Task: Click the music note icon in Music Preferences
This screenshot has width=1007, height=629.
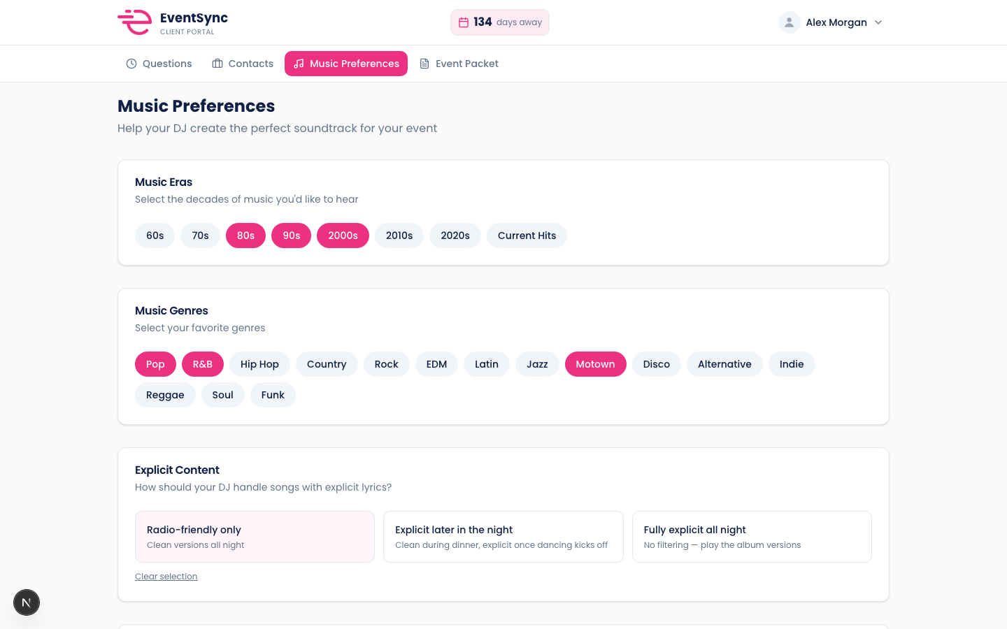Action: (299, 64)
